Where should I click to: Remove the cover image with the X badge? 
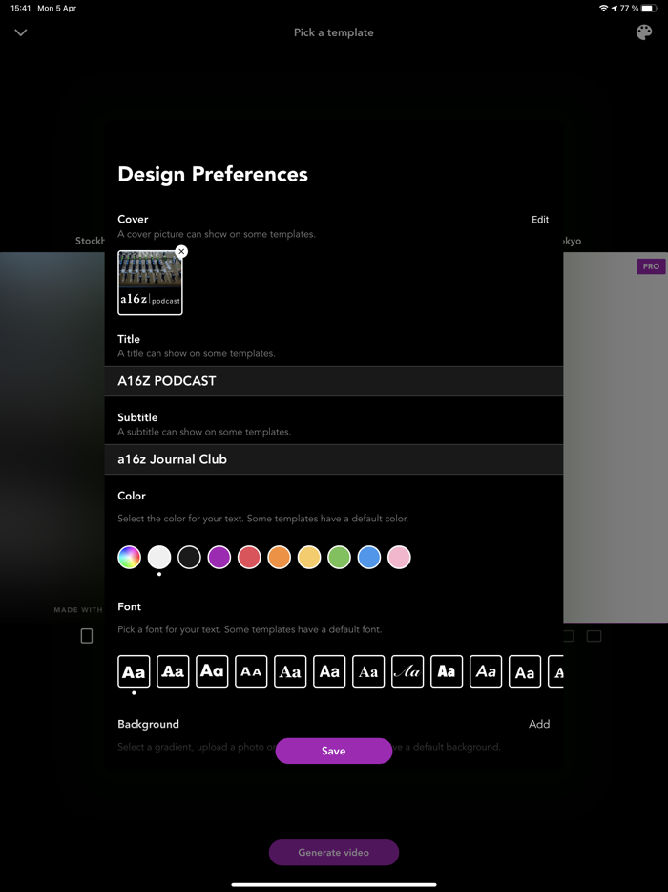pos(181,251)
